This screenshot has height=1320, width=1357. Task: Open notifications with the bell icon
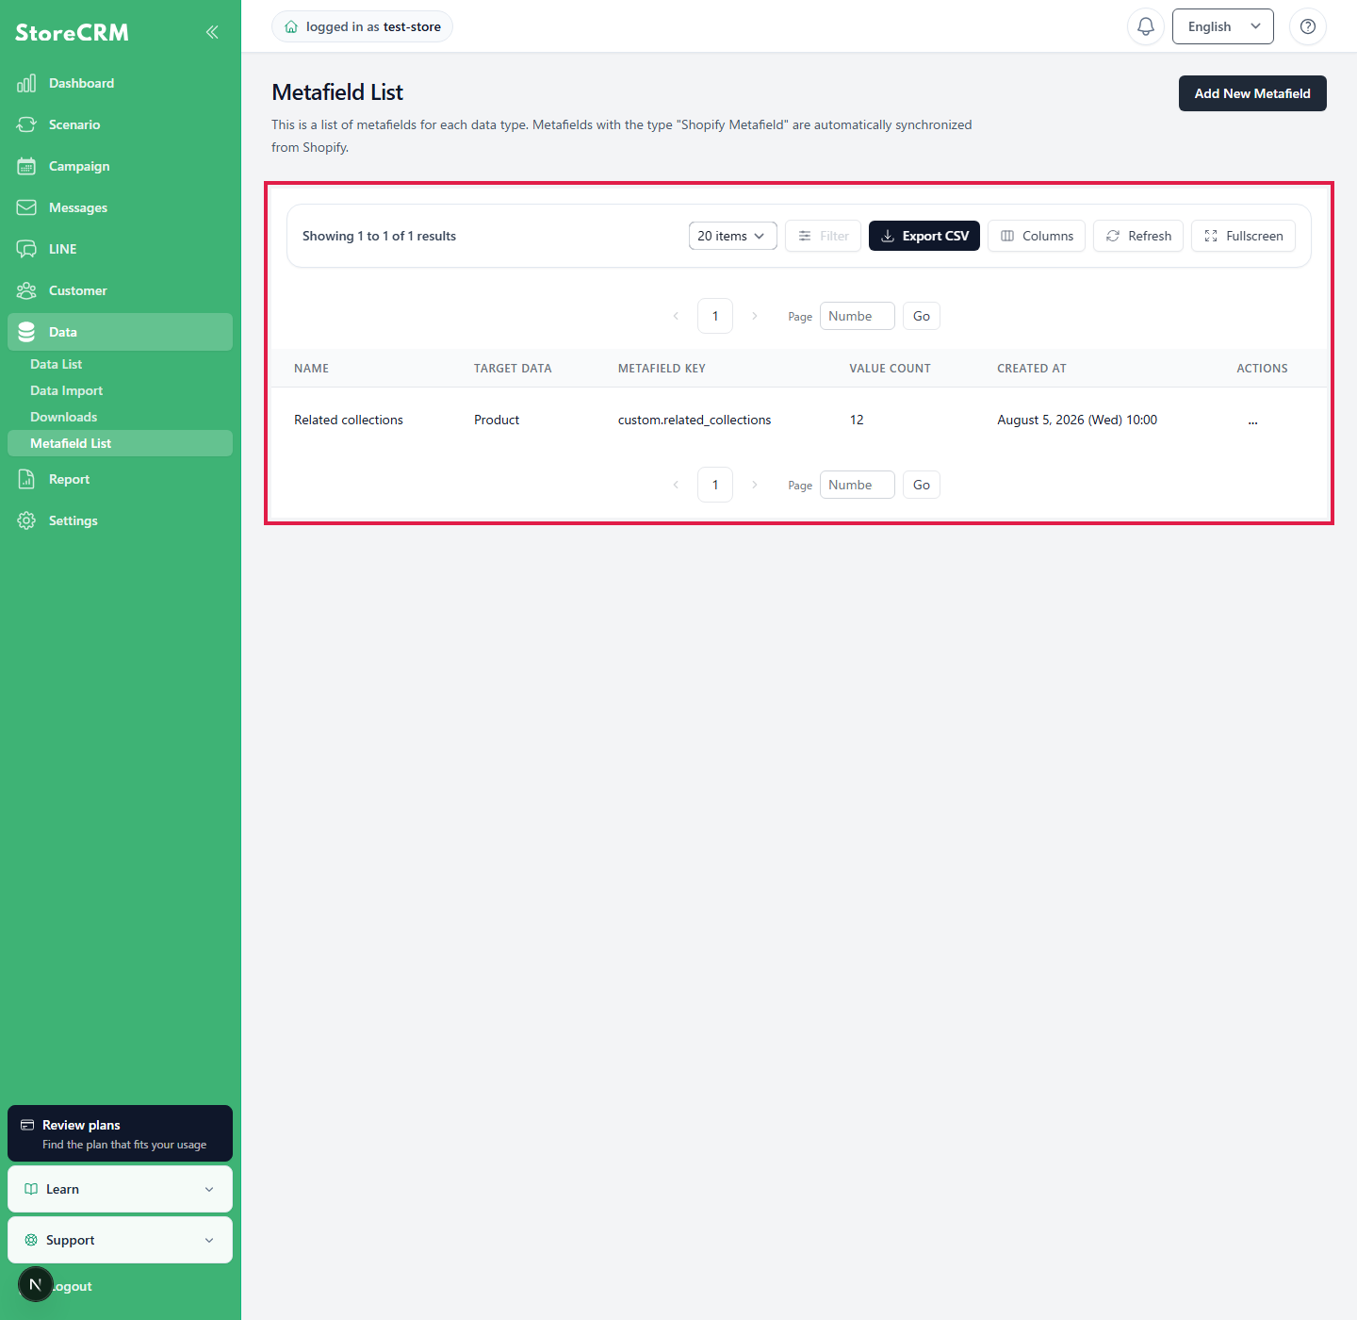point(1146,26)
